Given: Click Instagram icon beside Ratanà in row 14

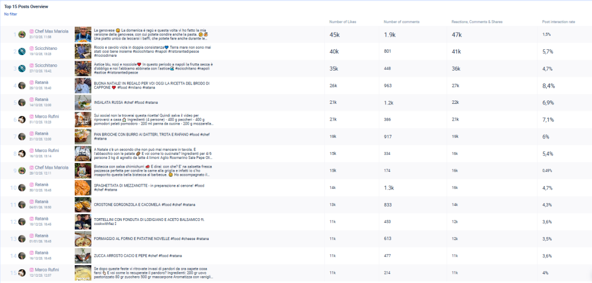Looking at the screenshot, I should coord(32,253).
